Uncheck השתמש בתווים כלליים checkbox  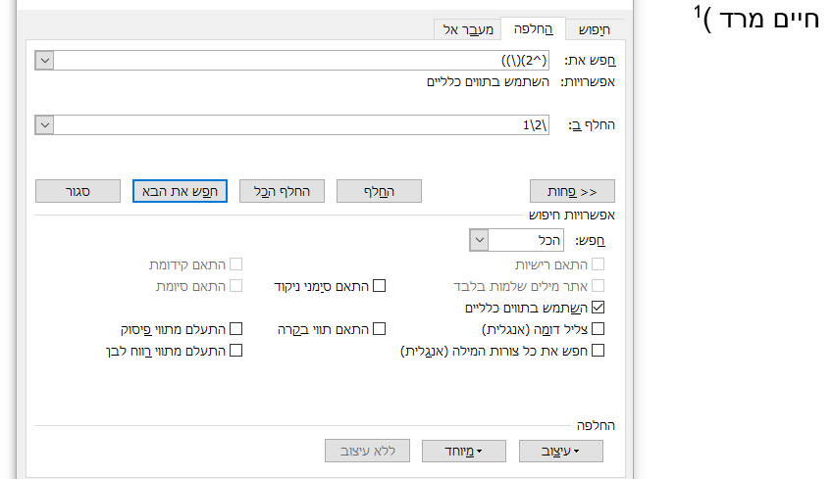click(599, 308)
